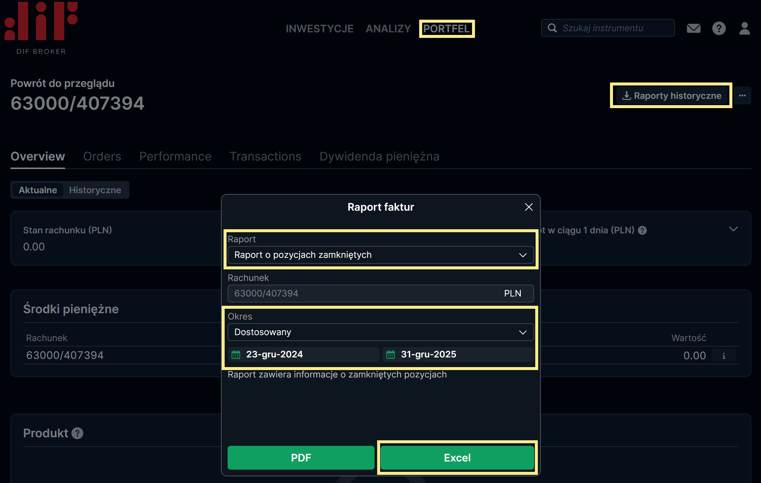Switch to the Transactions tab
The width and height of the screenshot is (761, 483).
pyautogui.click(x=265, y=156)
